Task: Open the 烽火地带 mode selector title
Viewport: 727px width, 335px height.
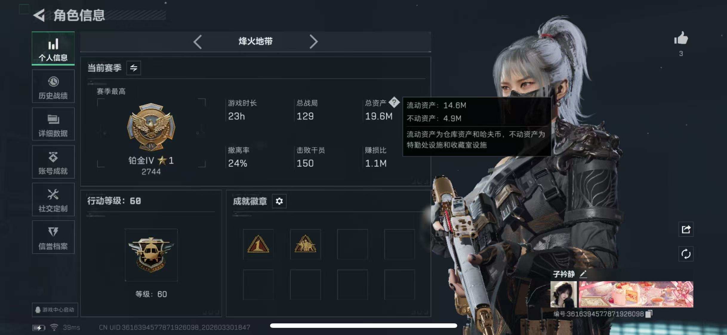Action: coord(255,41)
